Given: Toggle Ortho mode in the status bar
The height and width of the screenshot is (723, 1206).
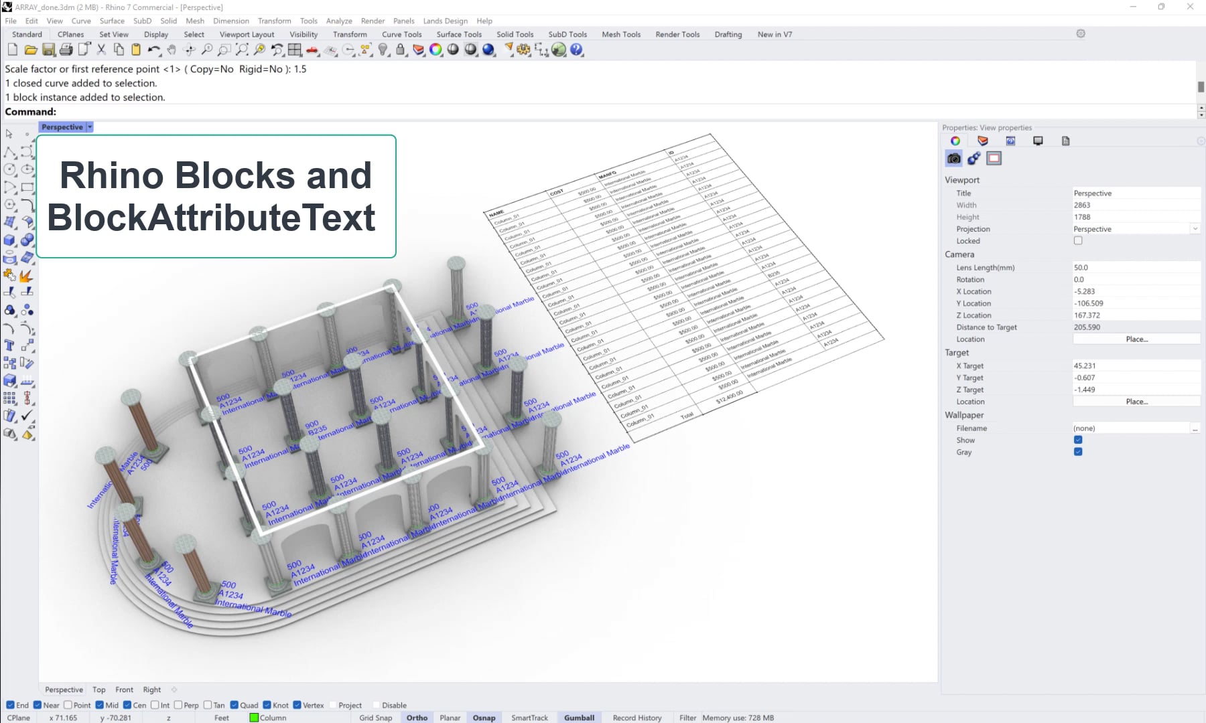Looking at the screenshot, I should tap(416, 717).
